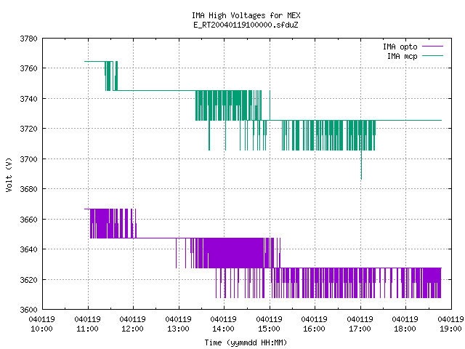Image resolution: width=465 pixels, height=349 pixels.
Task: Click the 040119 12:00 time tick label
Action: click(x=132, y=324)
